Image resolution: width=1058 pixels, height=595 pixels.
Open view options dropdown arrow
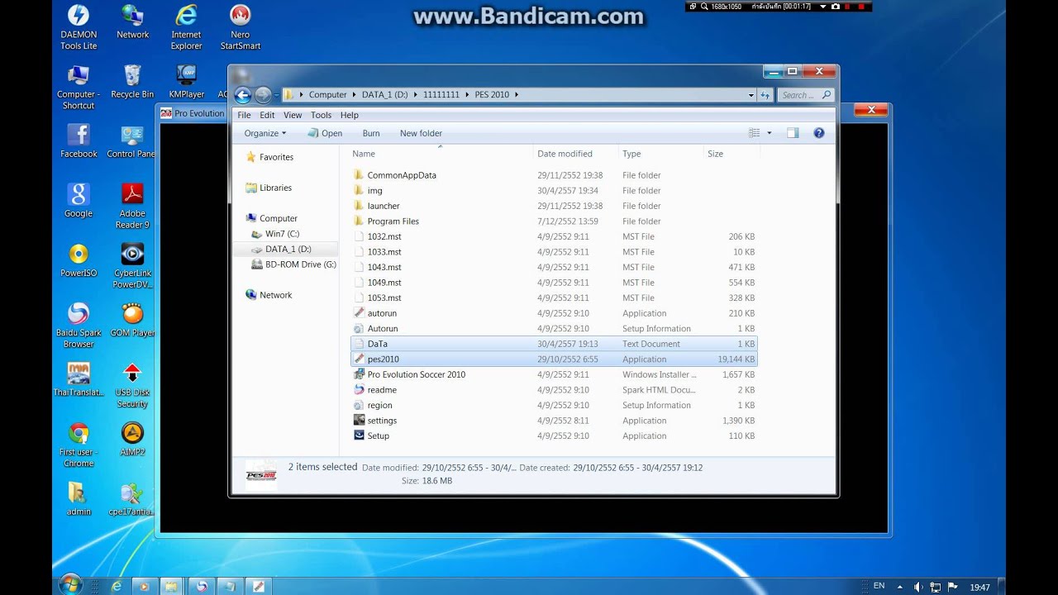pyautogui.click(x=770, y=133)
